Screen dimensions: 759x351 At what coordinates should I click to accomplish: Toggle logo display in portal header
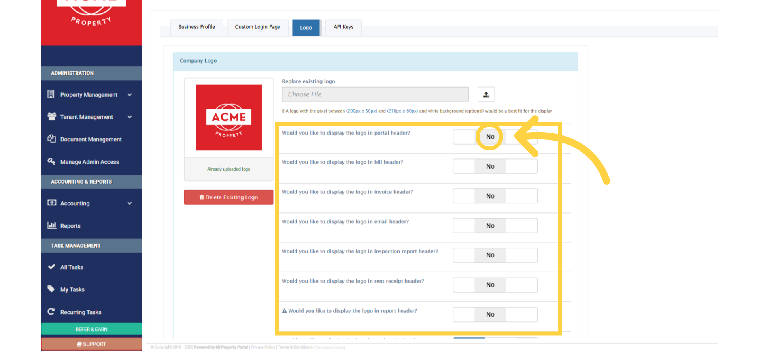click(x=495, y=137)
